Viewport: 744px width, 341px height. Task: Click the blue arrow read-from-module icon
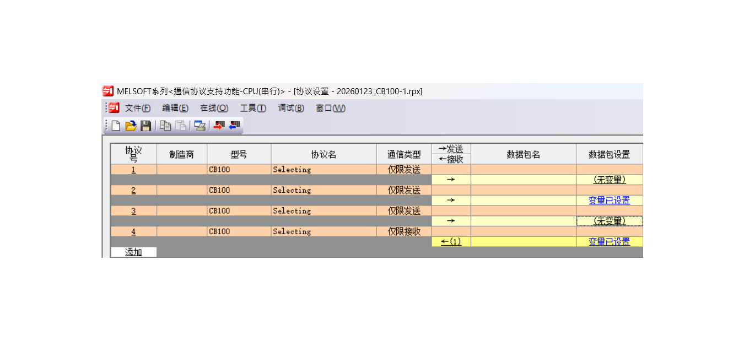(235, 126)
